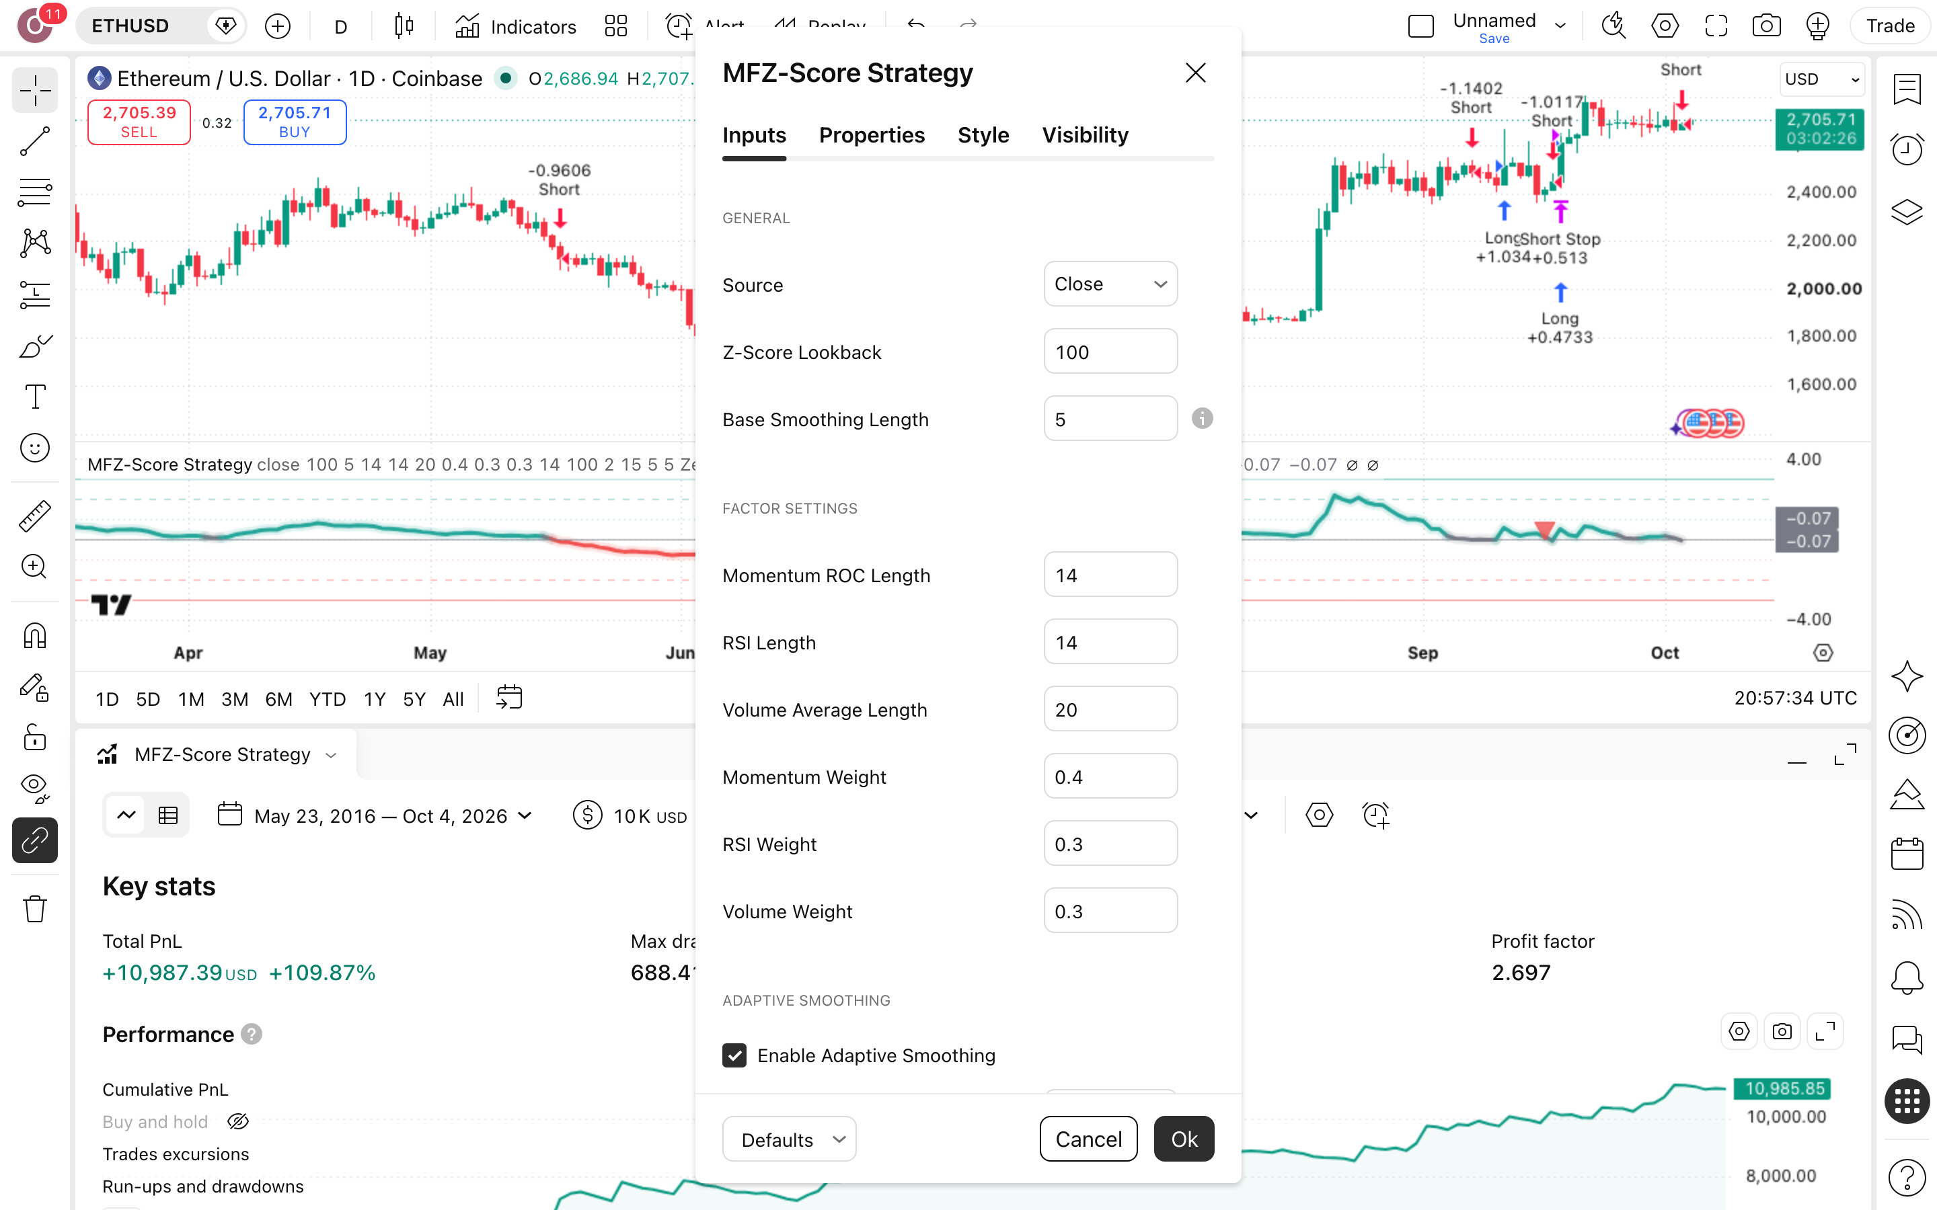Switch to the Properties tab
The width and height of the screenshot is (1937, 1210).
coord(872,135)
